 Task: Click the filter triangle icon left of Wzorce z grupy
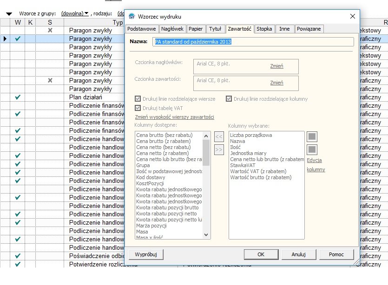click(9, 14)
